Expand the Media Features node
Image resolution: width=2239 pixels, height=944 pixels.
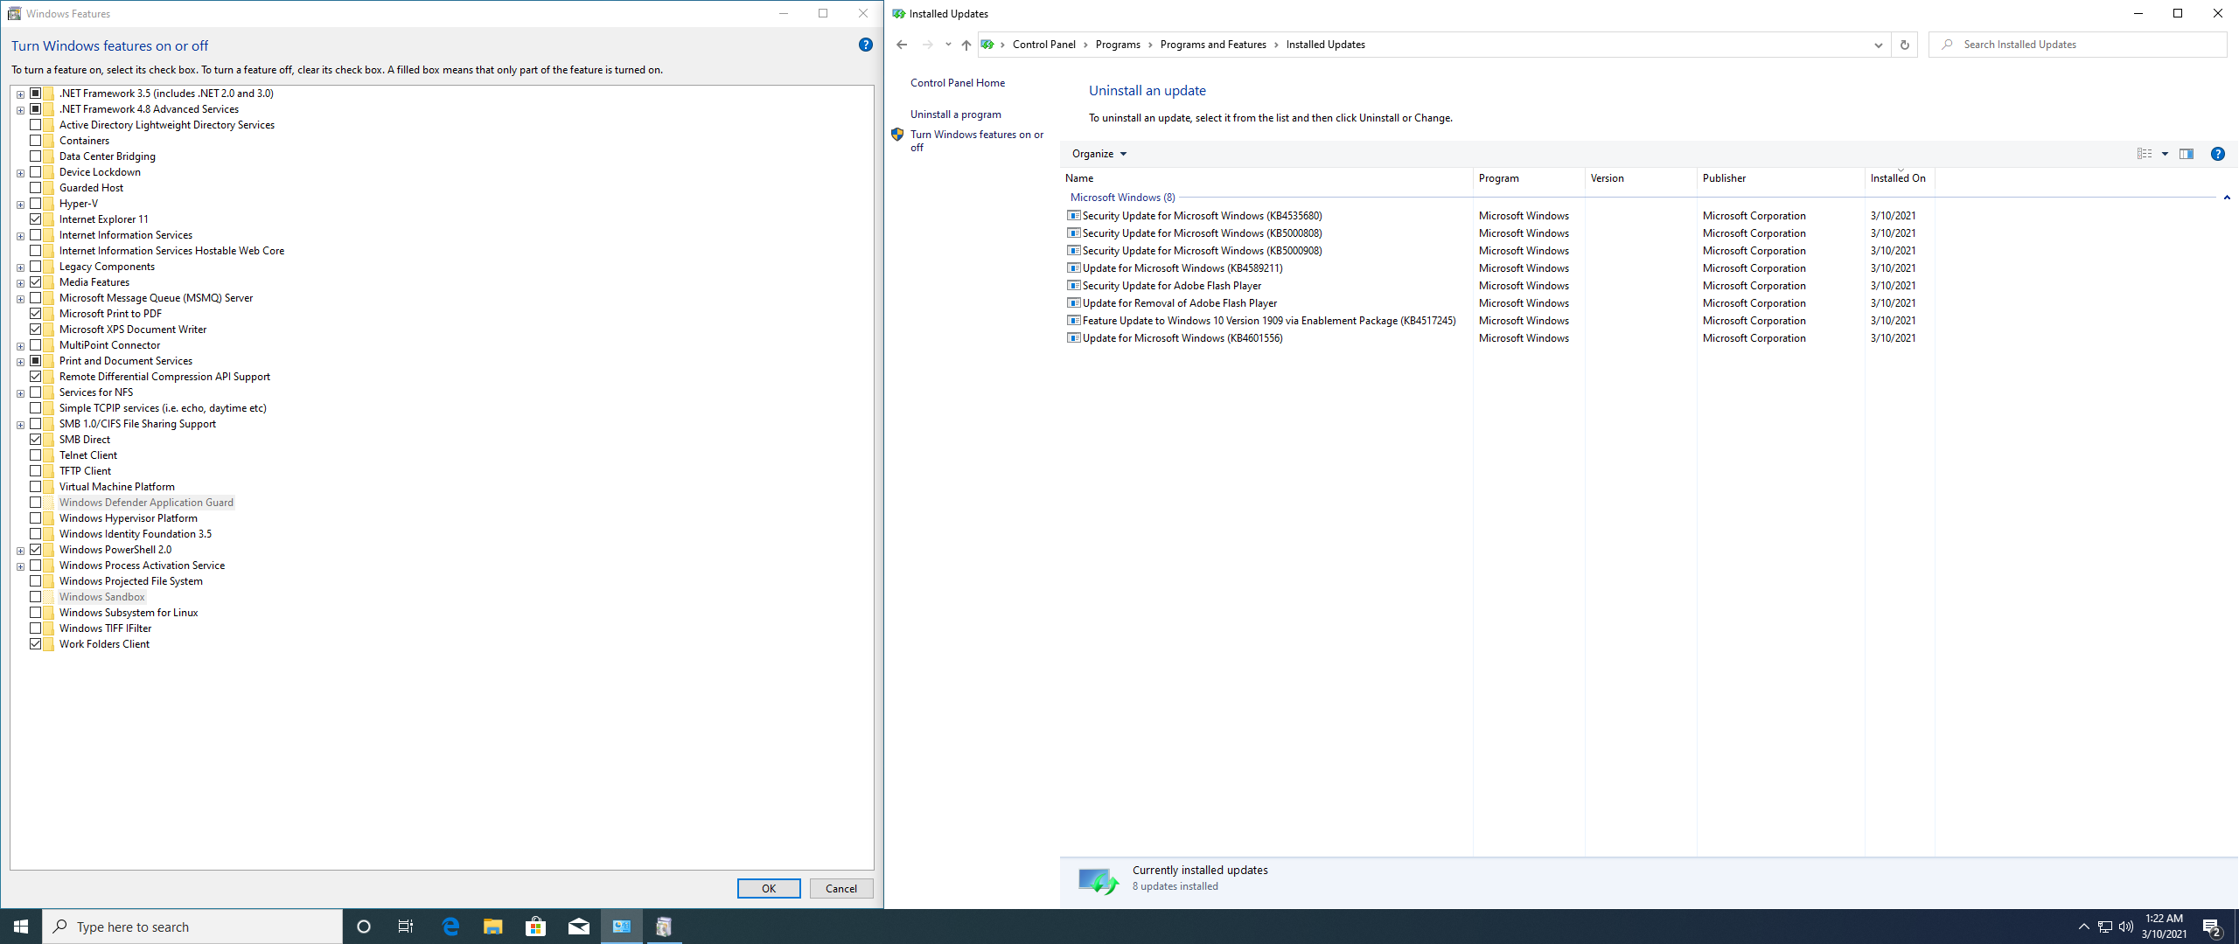[x=20, y=283]
